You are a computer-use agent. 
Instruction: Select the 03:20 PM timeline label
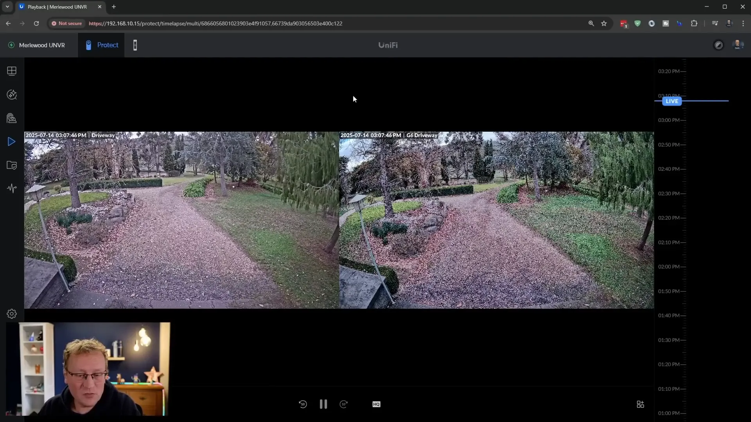(669, 71)
